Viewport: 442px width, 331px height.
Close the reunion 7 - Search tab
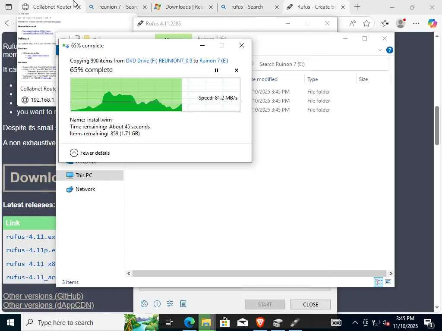pos(145,7)
